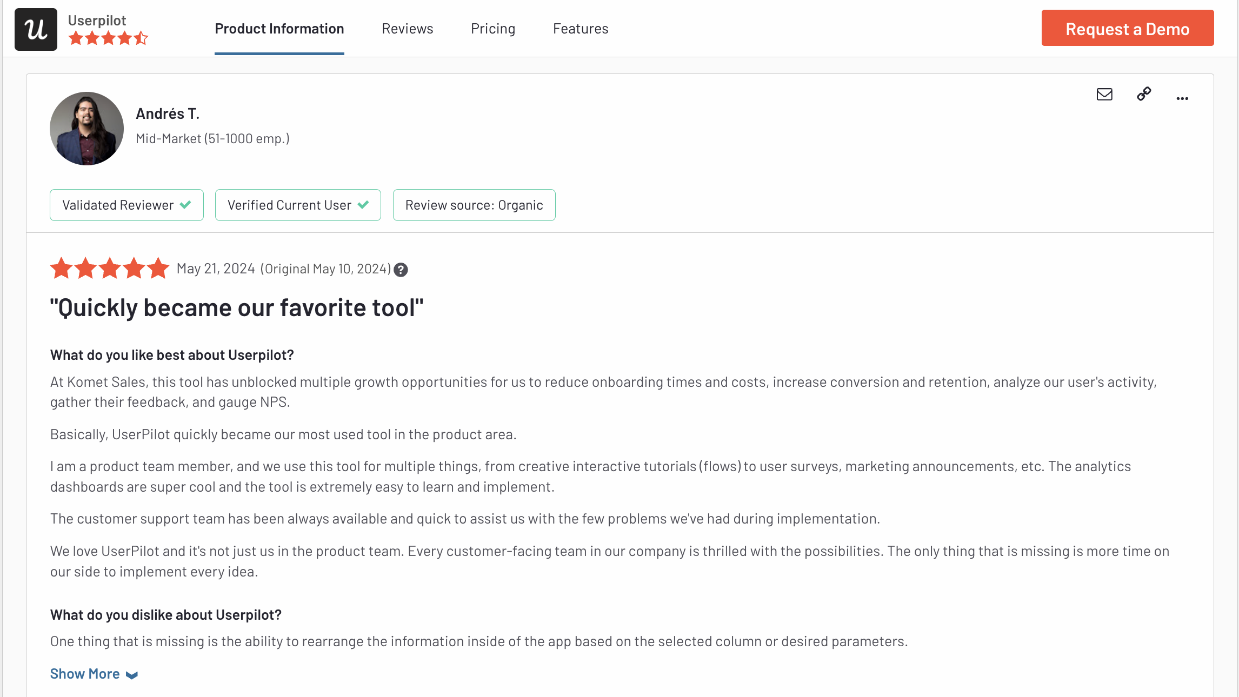Image resolution: width=1239 pixels, height=697 pixels.
Task: Toggle the Validated Reviewer filter badge
Action: point(126,205)
